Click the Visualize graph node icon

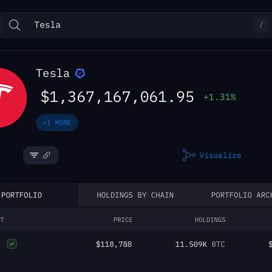[189, 155]
